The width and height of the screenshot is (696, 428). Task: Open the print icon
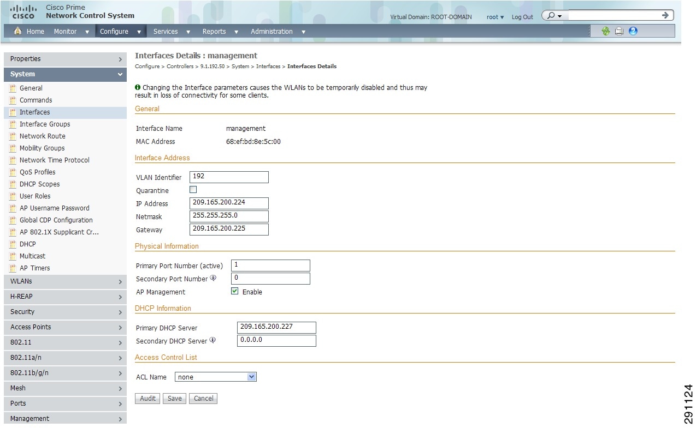(x=619, y=31)
